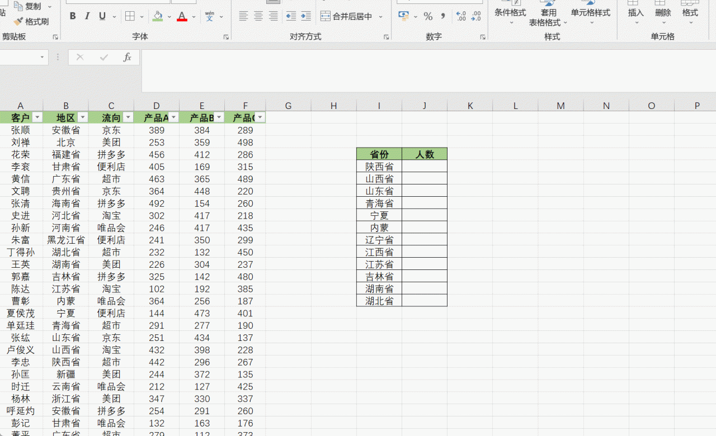The image size is (716, 436).
Task: Select the 人数 header cell
Action: (425, 154)
